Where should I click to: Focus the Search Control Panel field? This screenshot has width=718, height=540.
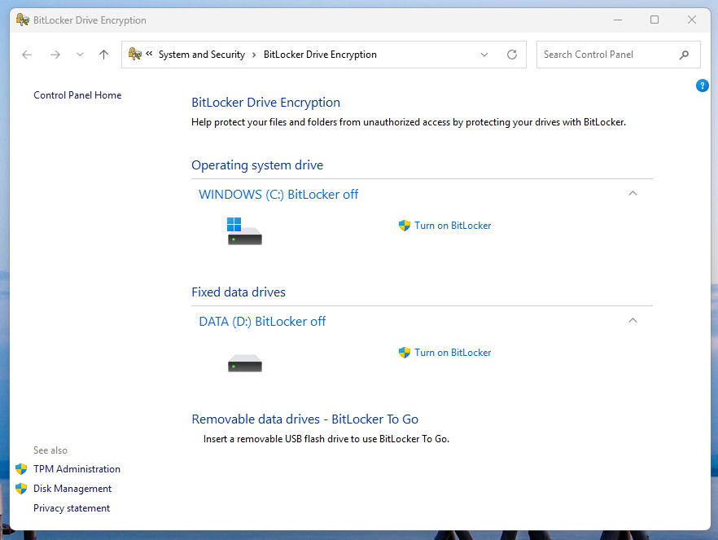pyautogui.click(x=606, y=55)
